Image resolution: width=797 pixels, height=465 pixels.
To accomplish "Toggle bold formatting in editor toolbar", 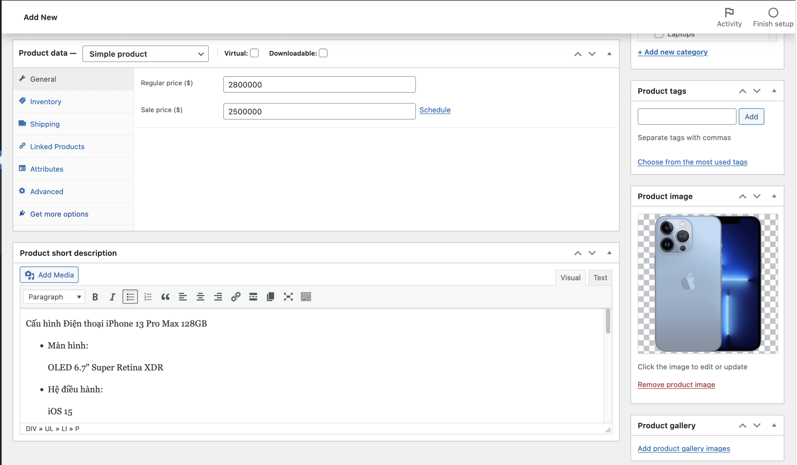I will 95,297.
